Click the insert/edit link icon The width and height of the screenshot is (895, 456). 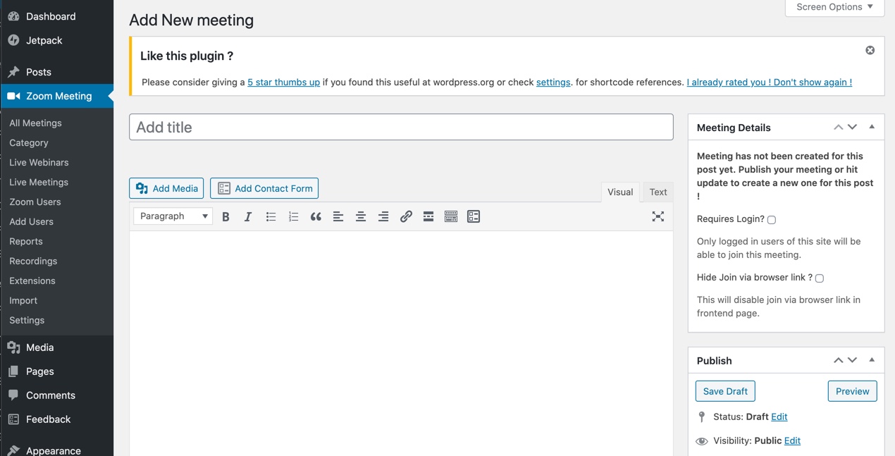click(406, 217)
